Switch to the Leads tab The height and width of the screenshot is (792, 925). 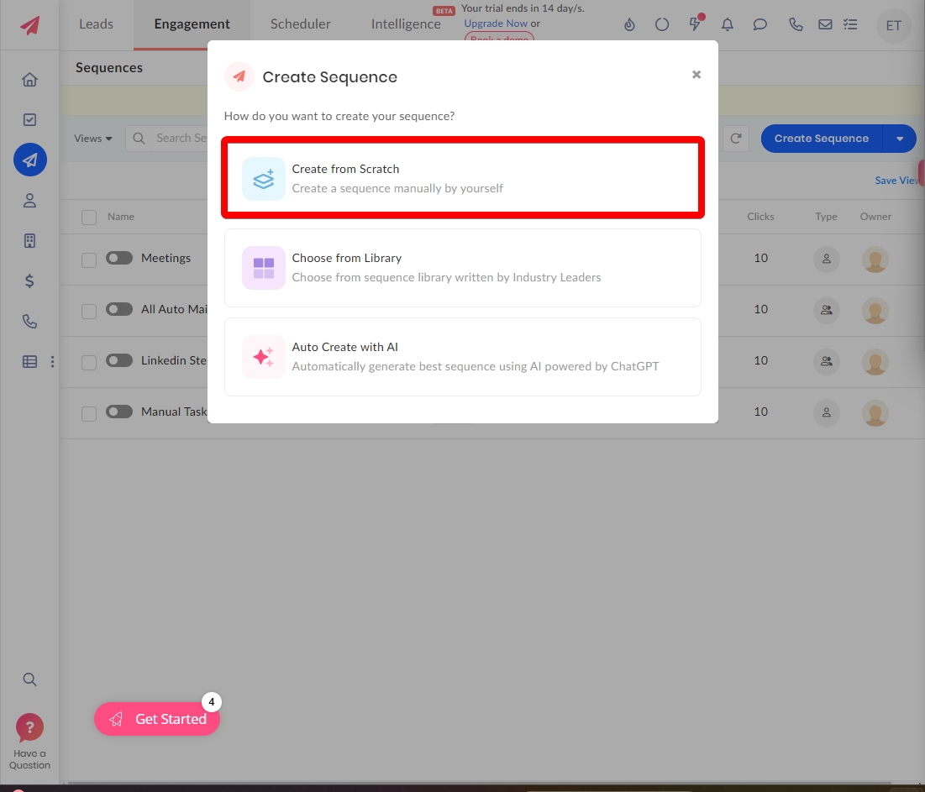tap(96, 24)
